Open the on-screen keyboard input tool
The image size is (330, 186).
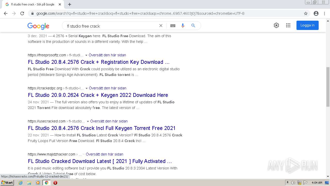coord(173,26)
